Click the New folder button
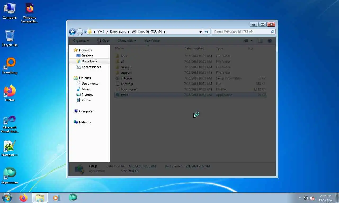 click(x=152, y=41)
